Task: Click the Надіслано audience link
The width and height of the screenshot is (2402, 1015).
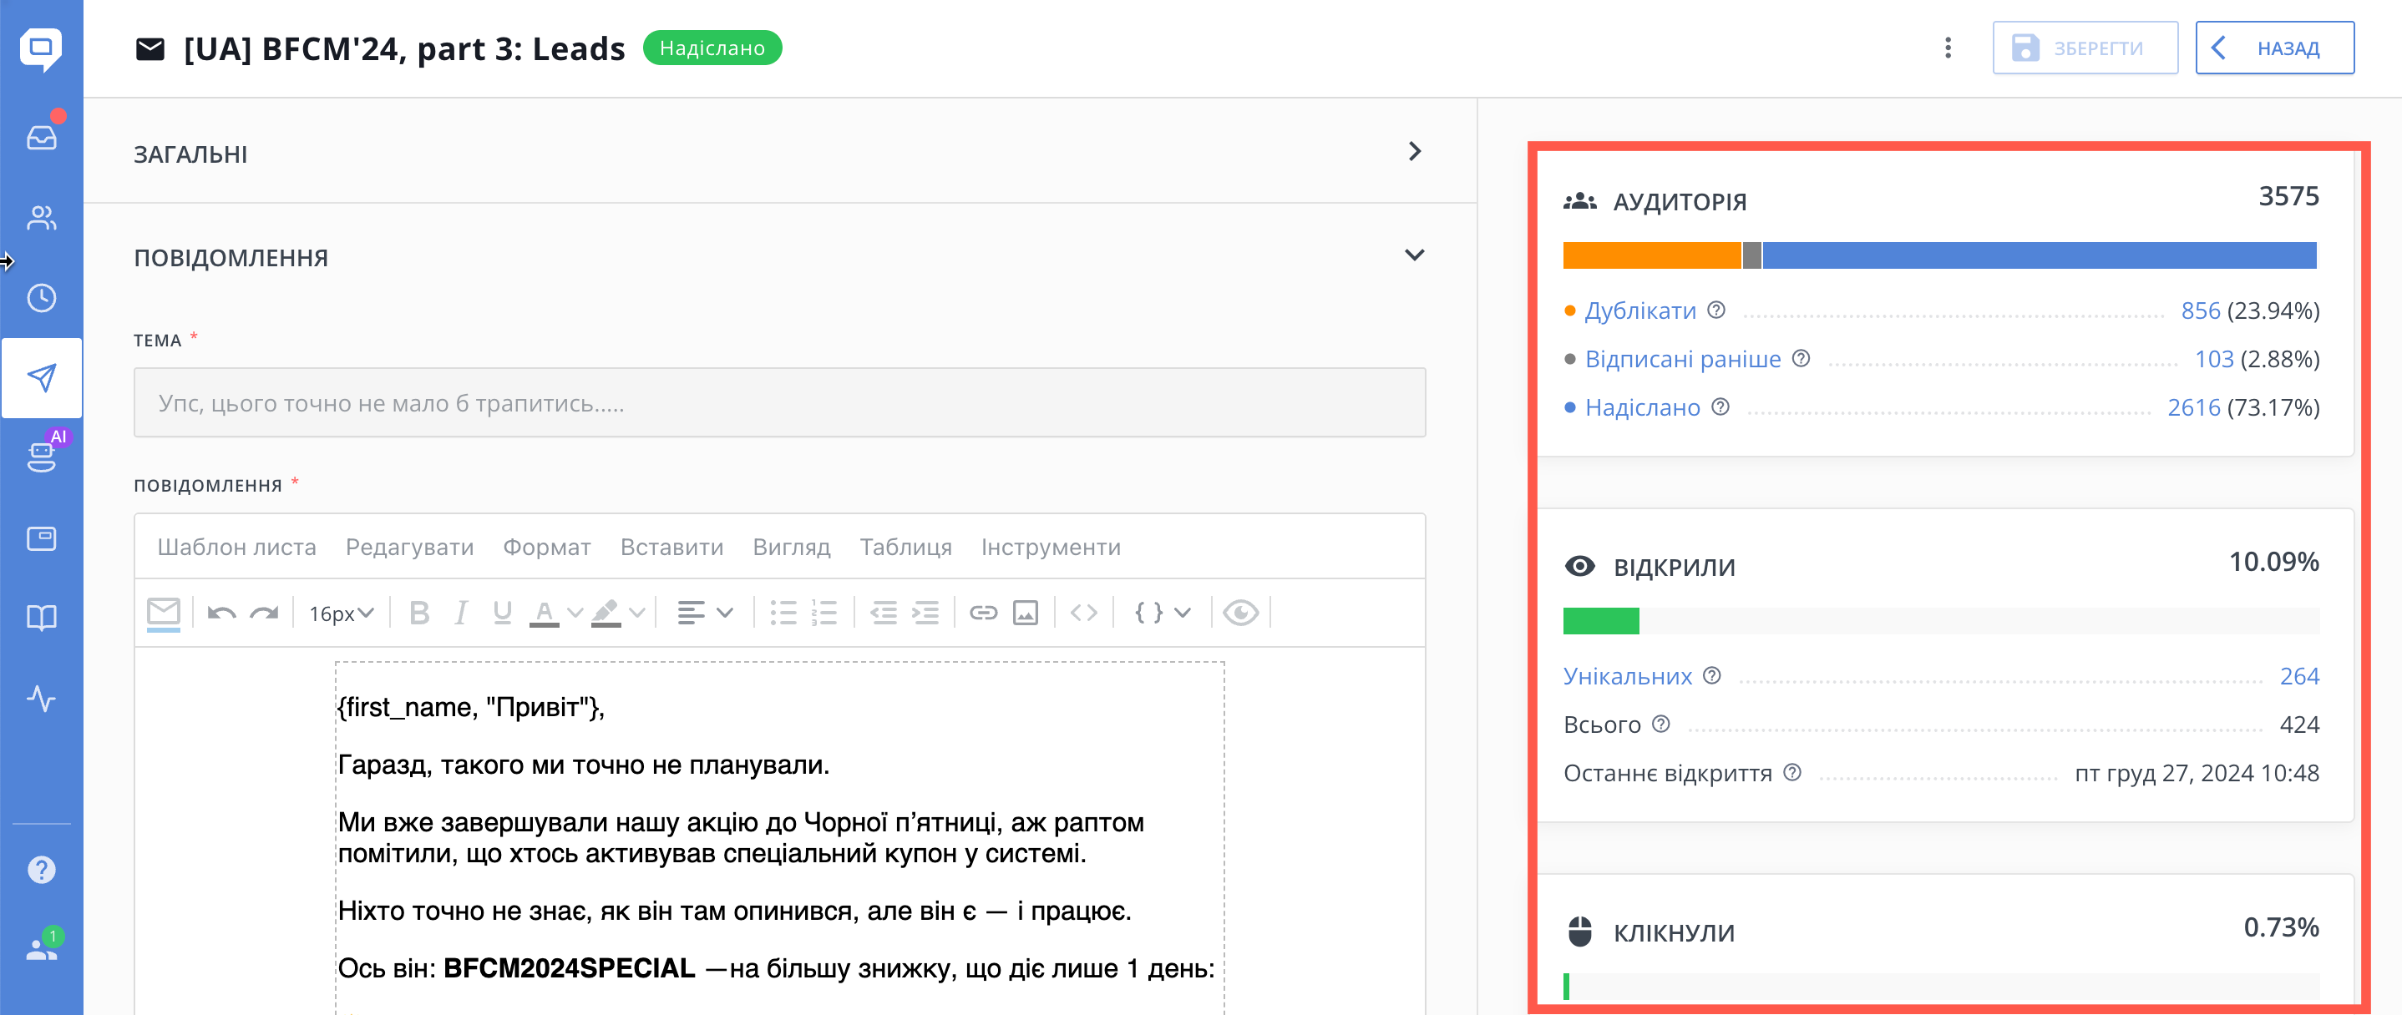Action: tap(1642, 407)
